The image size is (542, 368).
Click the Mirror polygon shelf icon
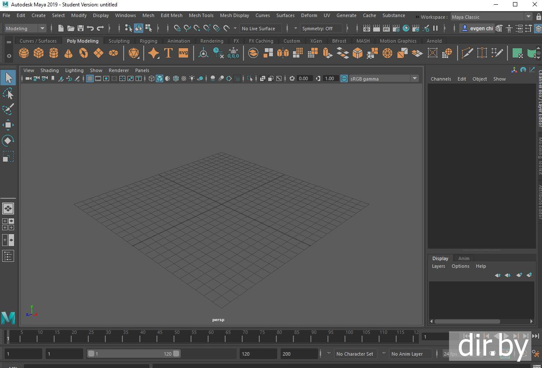(x=283, y=53)
